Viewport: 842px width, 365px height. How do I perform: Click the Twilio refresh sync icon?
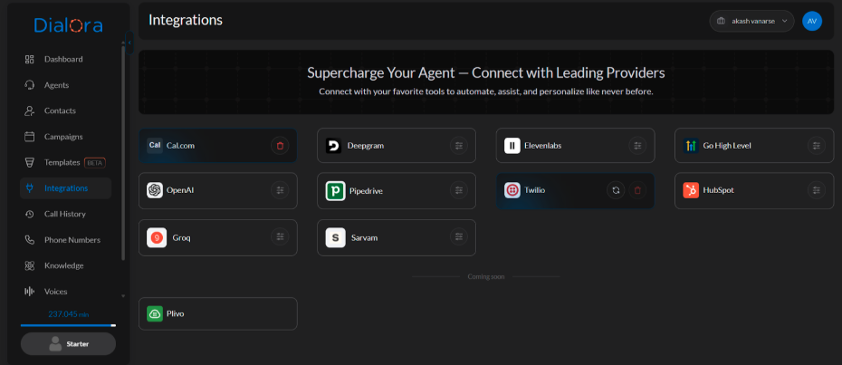click(616, 190)
